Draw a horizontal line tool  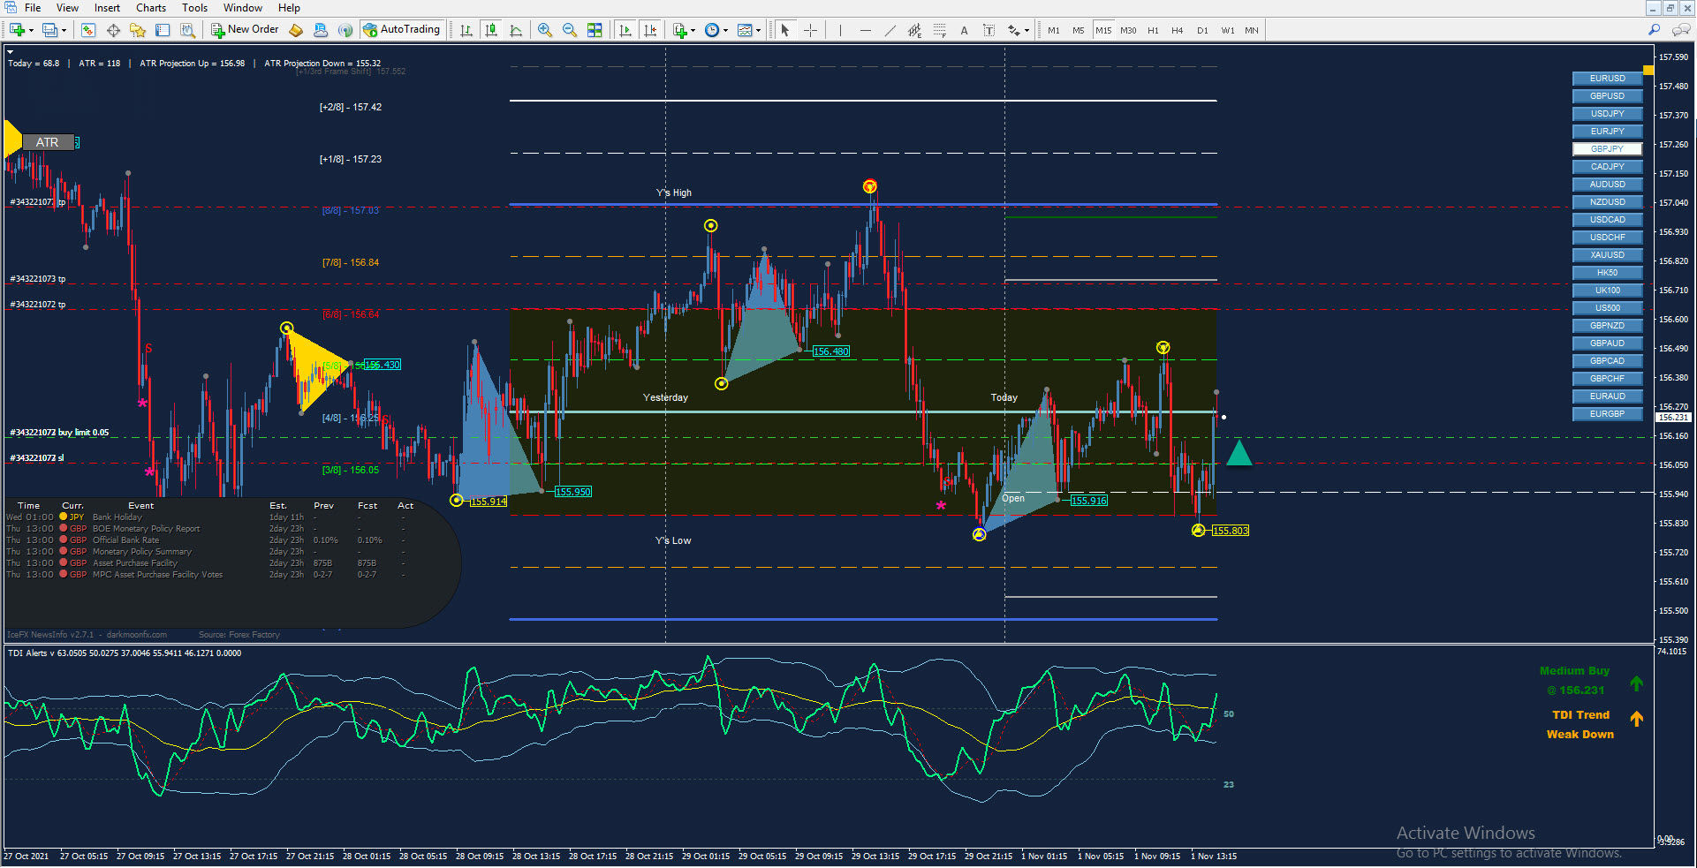pos(865,30)
